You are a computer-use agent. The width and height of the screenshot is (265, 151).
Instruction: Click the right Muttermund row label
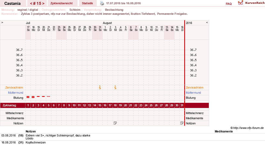pos(193,93)
